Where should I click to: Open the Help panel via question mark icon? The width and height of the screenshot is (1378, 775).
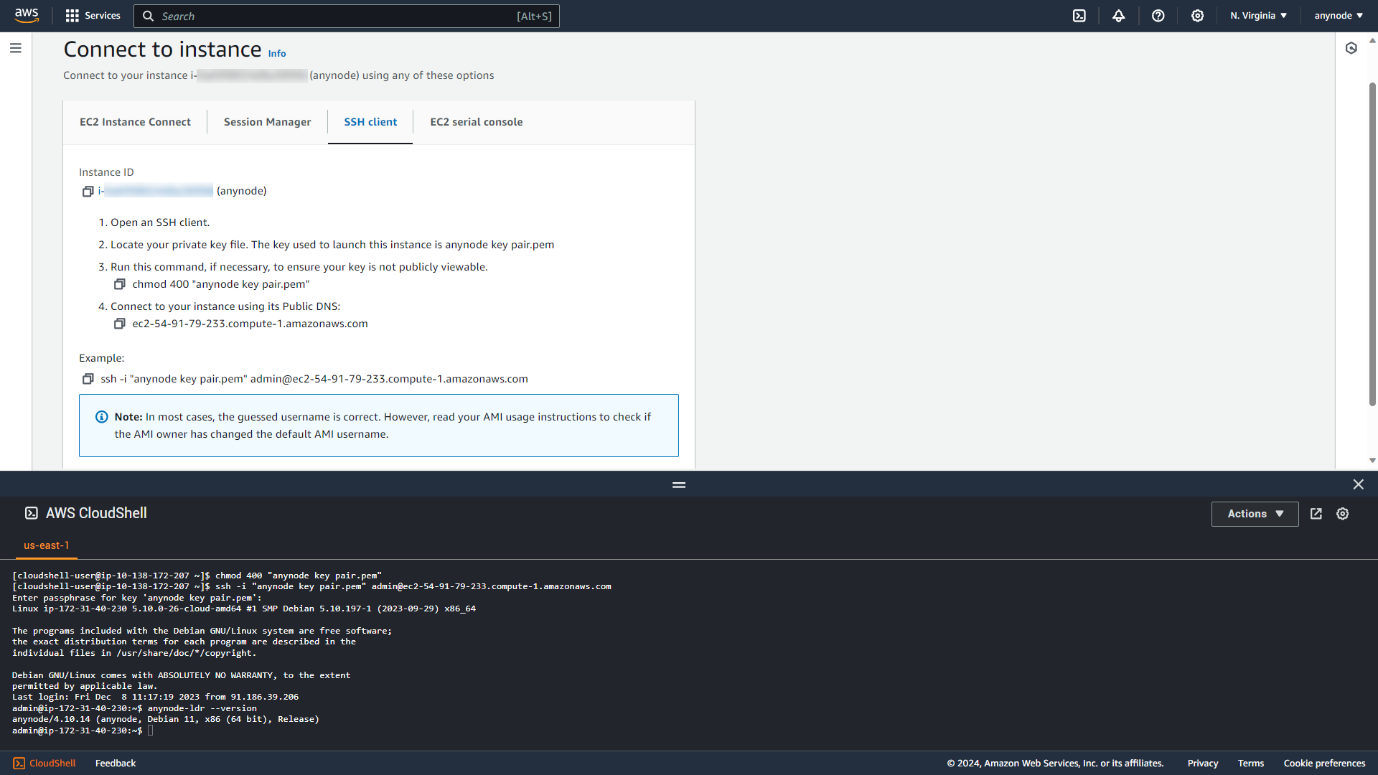1158,16
